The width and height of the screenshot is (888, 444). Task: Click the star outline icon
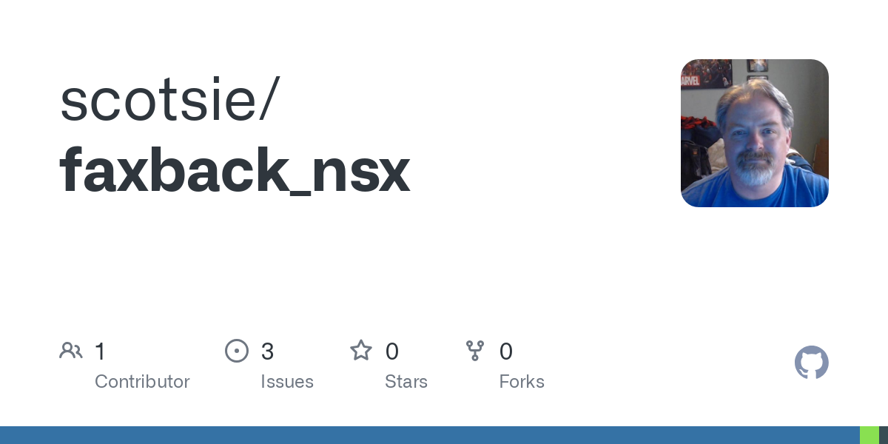[361, 350]
